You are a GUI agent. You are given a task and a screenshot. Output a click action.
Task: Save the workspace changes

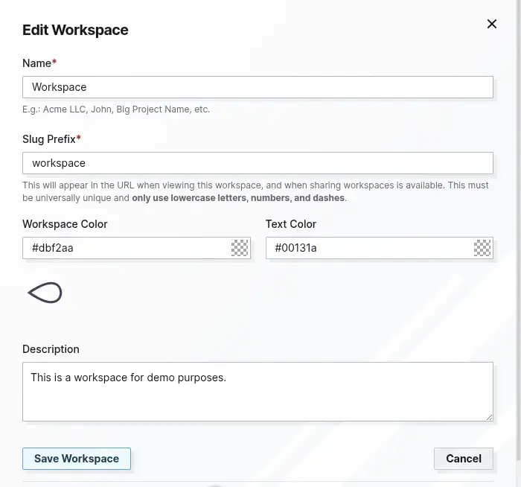point(77,459)
